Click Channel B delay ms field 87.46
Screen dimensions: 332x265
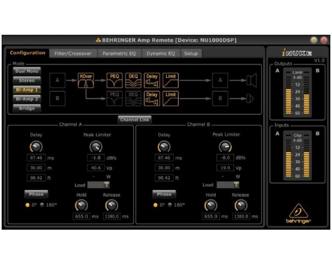tap(164, 158)
